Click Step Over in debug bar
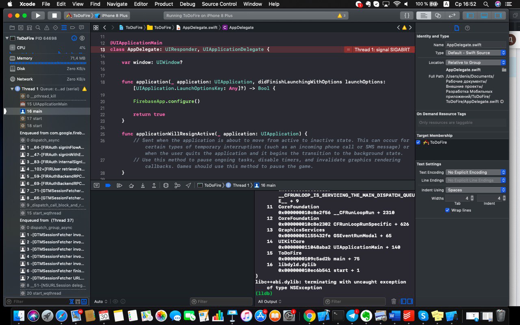Viewport: 520px width, 325px height. (131, 185)
